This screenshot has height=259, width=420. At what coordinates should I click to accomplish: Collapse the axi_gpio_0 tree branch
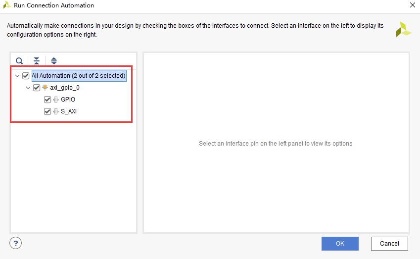pyautogui.click(x=28, y=88)
